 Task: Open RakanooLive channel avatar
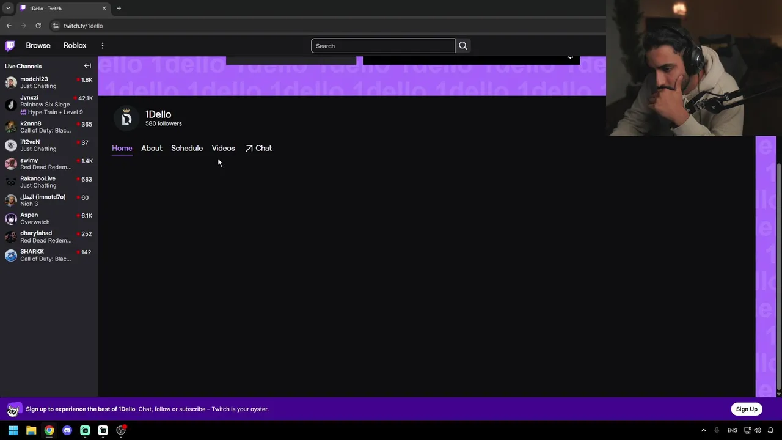tap(11, 182)
